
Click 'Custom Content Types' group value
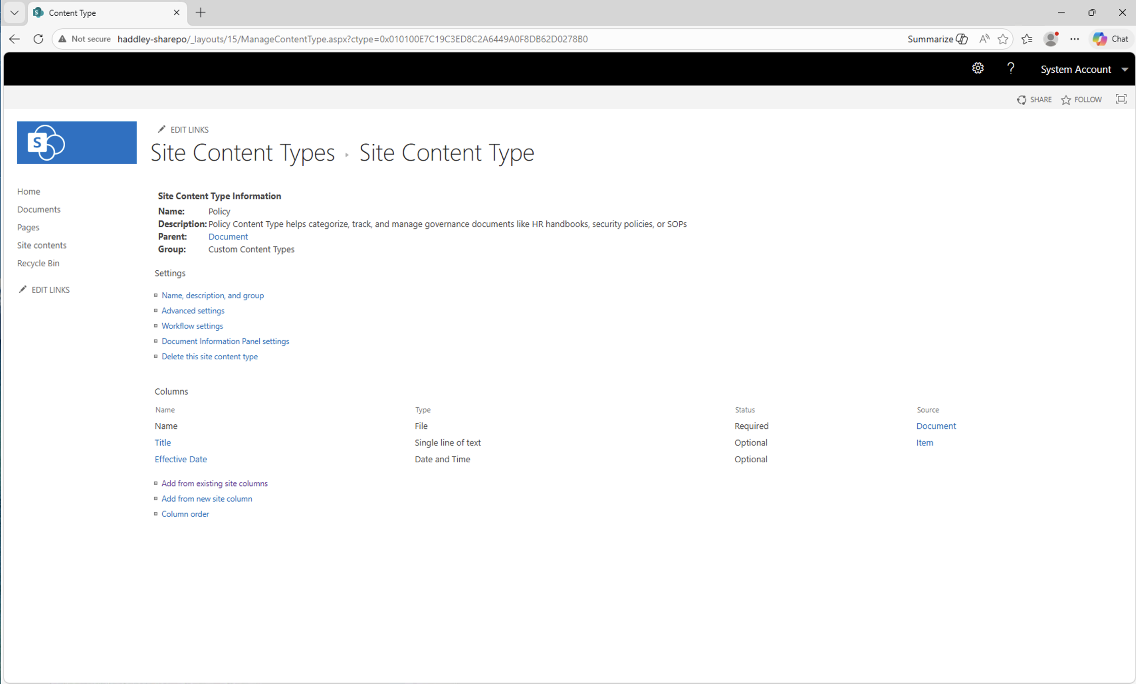(x=251, y=249)
